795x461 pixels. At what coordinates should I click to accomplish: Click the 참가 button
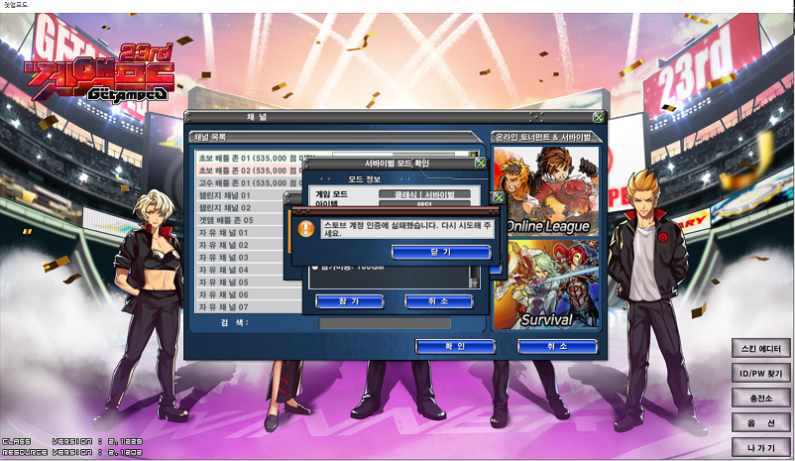(x=349, y=300)
